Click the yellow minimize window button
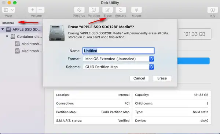Viewport: 220px width, 134px height. (9, 3)
